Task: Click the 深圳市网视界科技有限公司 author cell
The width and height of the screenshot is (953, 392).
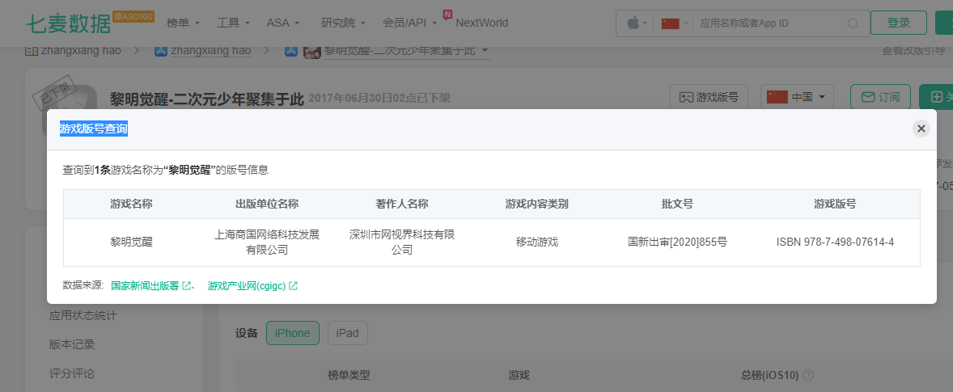Action: (x=402, y=242)
